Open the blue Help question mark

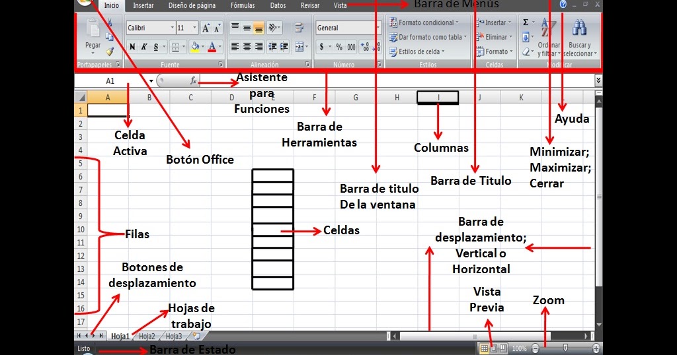coord(563,5)
